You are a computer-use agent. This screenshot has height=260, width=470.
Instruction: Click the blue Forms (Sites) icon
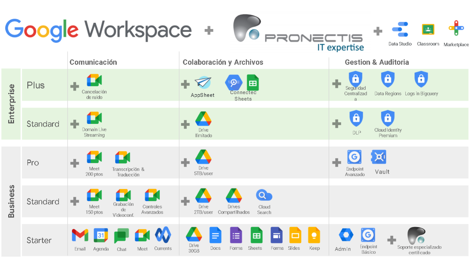277,235
